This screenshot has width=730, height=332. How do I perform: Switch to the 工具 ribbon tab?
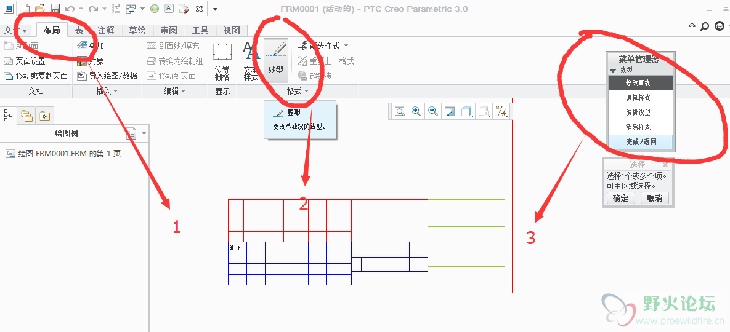coord(200,31)
